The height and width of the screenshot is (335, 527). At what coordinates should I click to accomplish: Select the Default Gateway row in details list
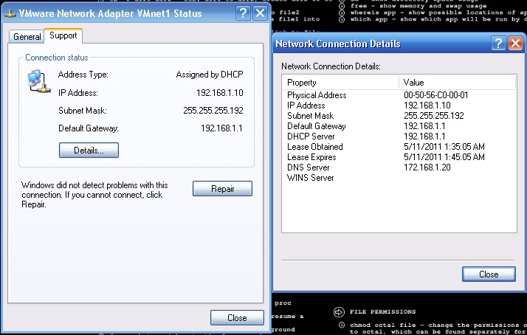pos(399,126)
